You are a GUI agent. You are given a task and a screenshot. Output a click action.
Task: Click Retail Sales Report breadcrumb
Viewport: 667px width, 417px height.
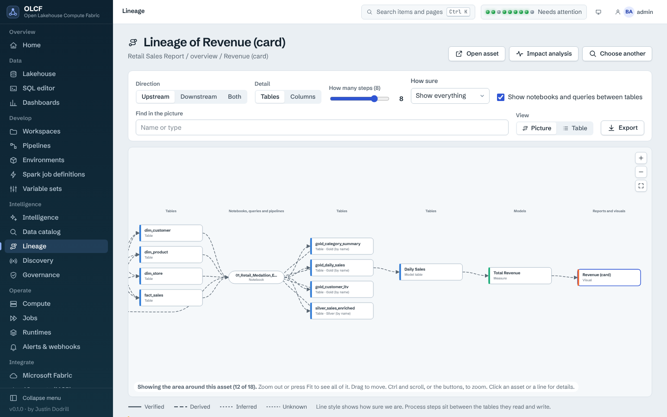[156, 56]
